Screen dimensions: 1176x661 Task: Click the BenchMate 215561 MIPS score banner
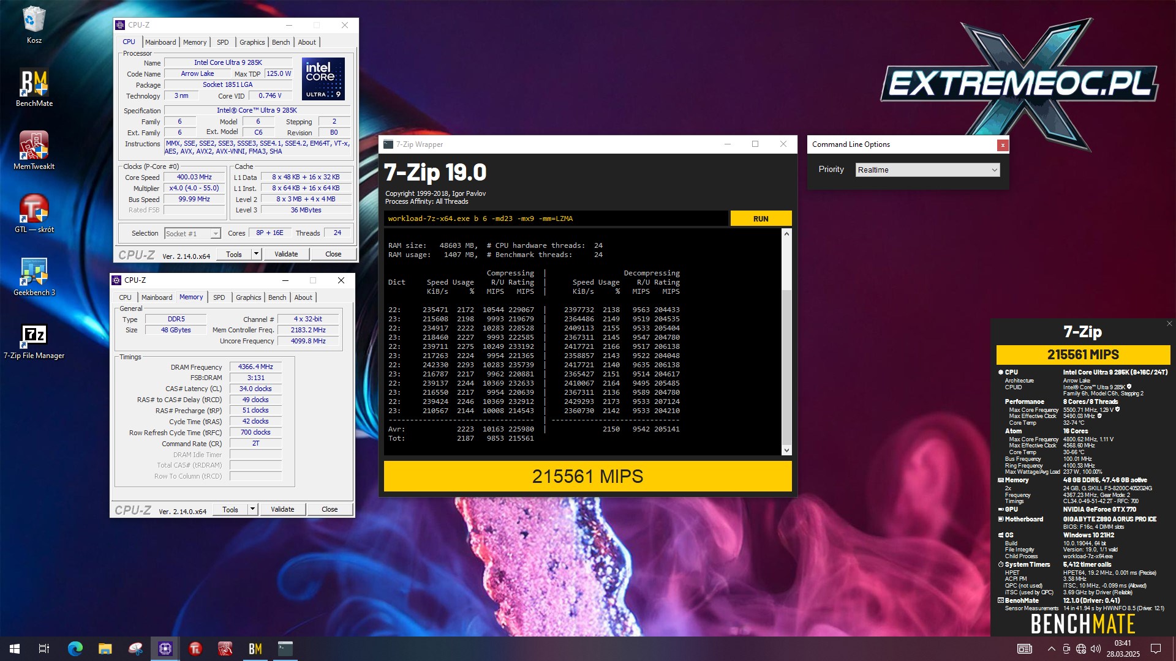pos(1083,355)
